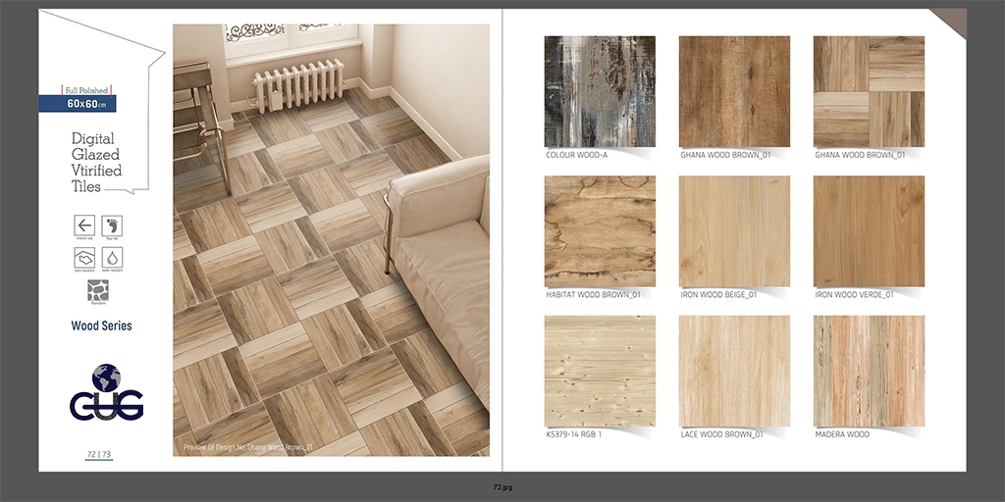The image size is (1005, 502).
Task: Click the Wood Series heading
Action: (101, 326)
